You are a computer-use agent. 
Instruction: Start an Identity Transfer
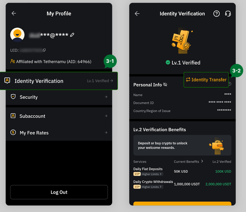pyautogui.click(x=206, y=80)
